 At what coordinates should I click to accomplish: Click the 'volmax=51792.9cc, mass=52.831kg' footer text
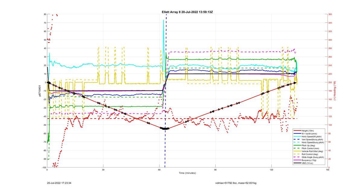(236, 183)
